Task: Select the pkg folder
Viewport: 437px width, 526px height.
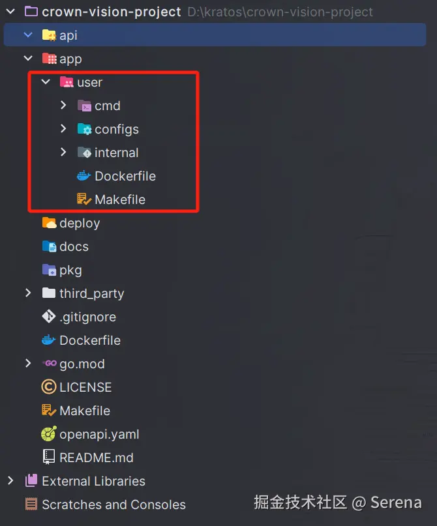Action: click(70, 270)
